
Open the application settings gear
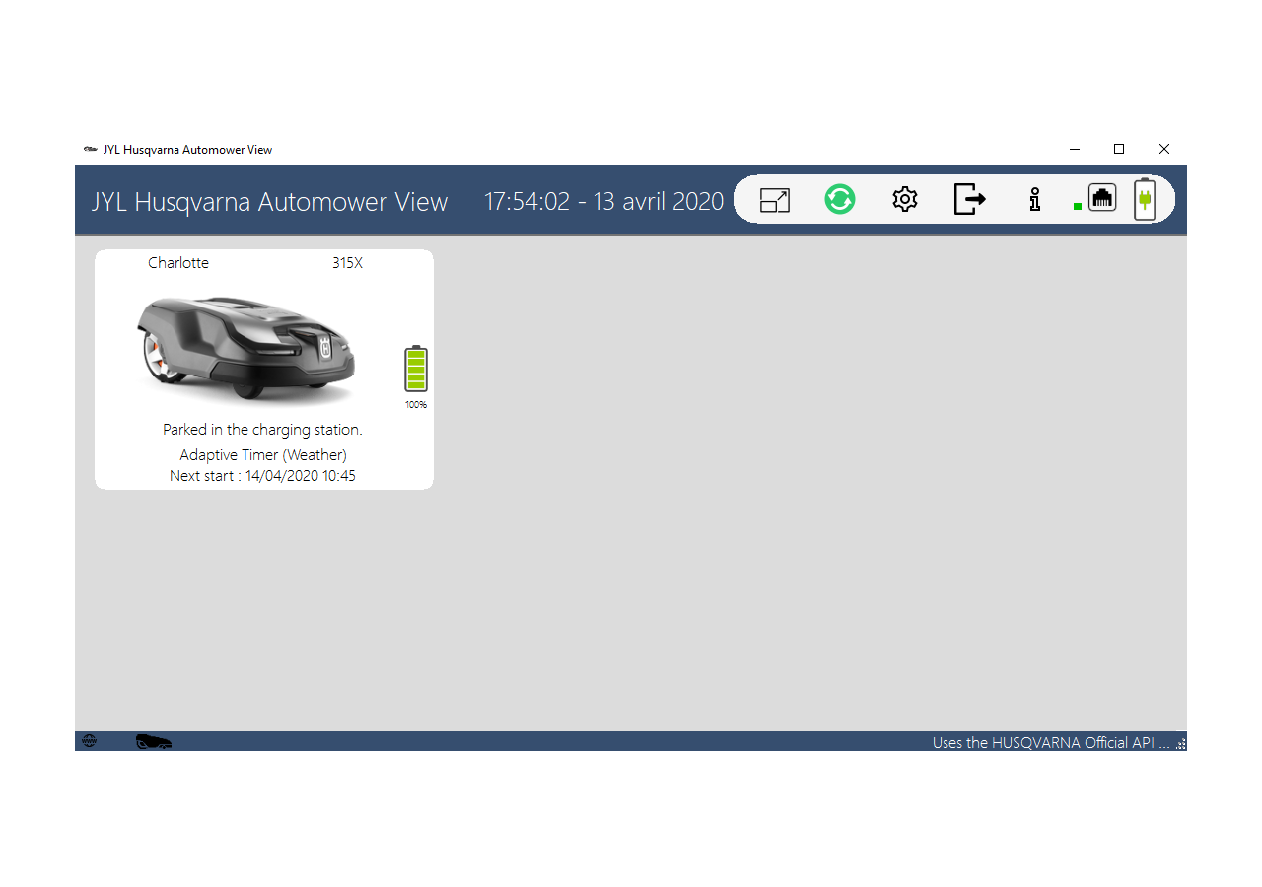click(904, 199)
